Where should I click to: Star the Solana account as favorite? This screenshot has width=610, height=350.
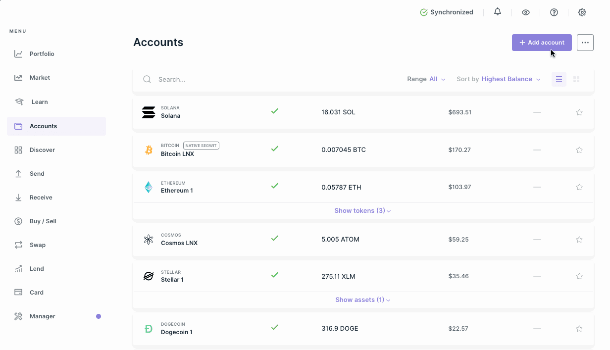coord(579,112)
